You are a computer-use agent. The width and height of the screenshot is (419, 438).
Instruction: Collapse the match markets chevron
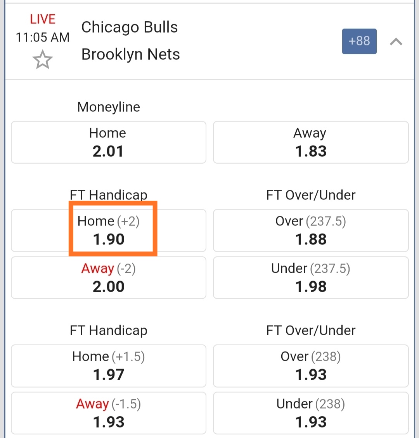point(396,42)
